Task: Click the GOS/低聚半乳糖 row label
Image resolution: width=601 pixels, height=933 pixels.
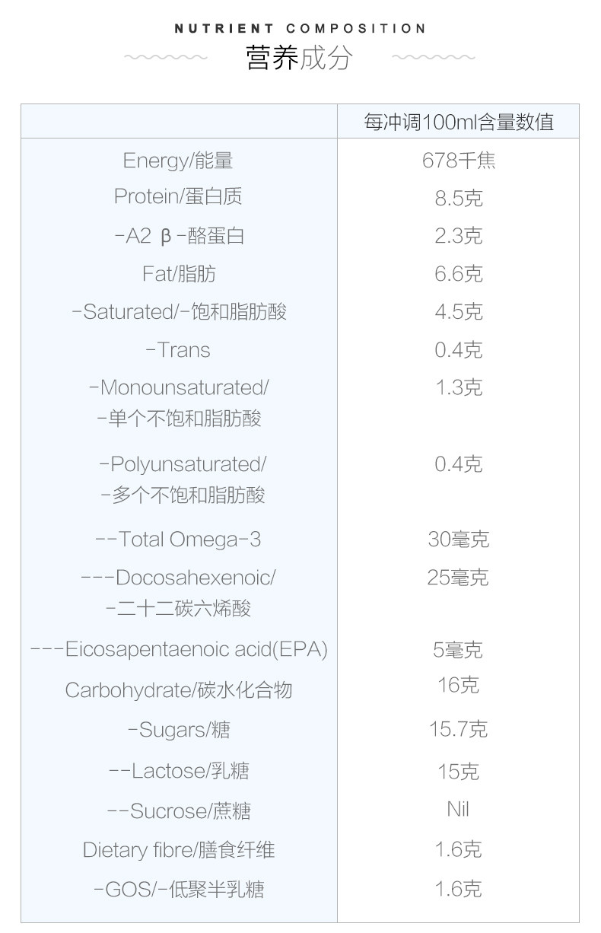Action: click(x=179, y=889)
